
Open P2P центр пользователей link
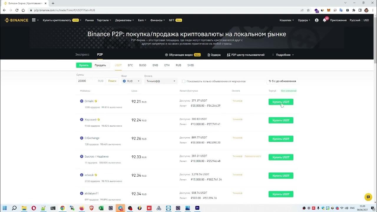[x=246, y=55]
